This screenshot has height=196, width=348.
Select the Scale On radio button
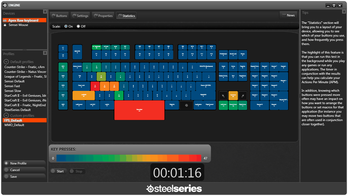click(66, 26)
